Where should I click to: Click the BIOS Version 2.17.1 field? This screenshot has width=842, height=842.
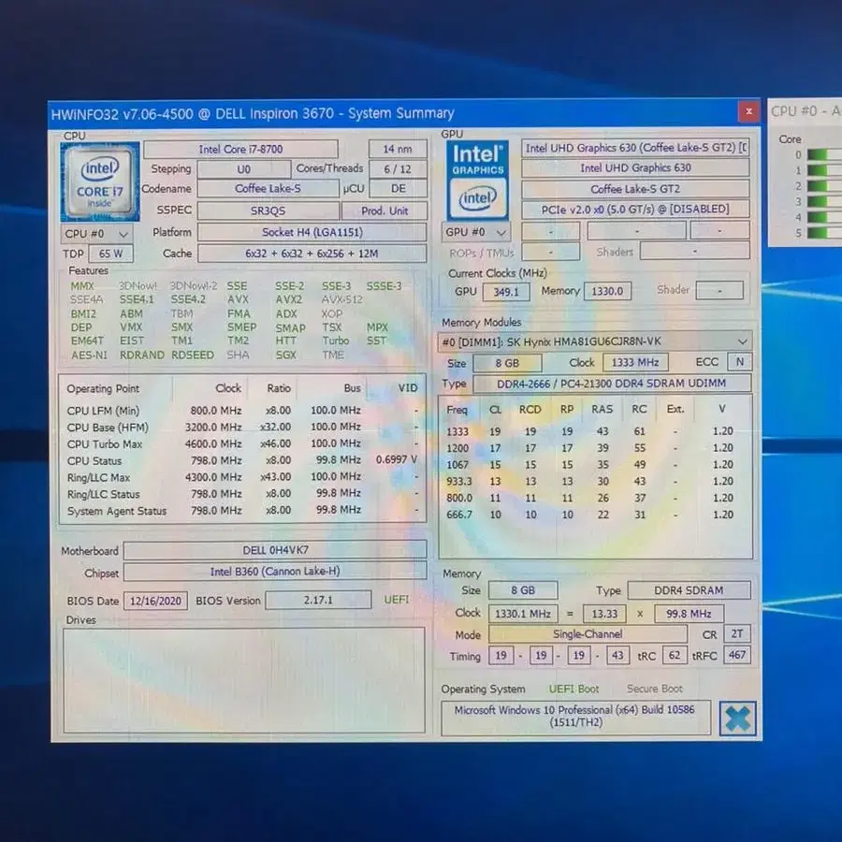[318, 600]
